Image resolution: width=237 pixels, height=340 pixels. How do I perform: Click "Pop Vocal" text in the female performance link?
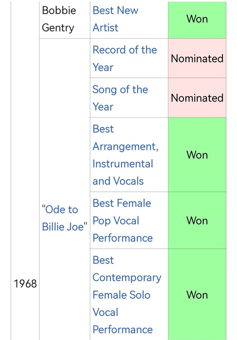(116, 221)
